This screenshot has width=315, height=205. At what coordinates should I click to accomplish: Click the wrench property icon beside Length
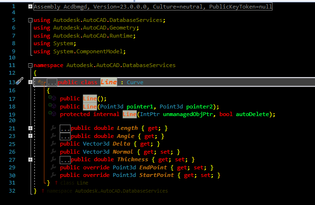pos(53,127)
